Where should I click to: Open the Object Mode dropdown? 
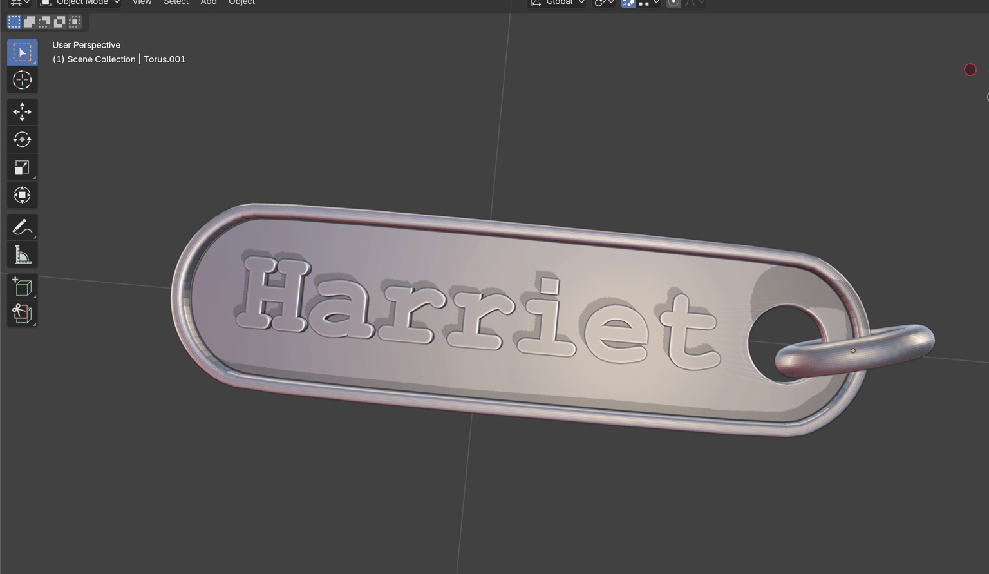coord(80,3)
